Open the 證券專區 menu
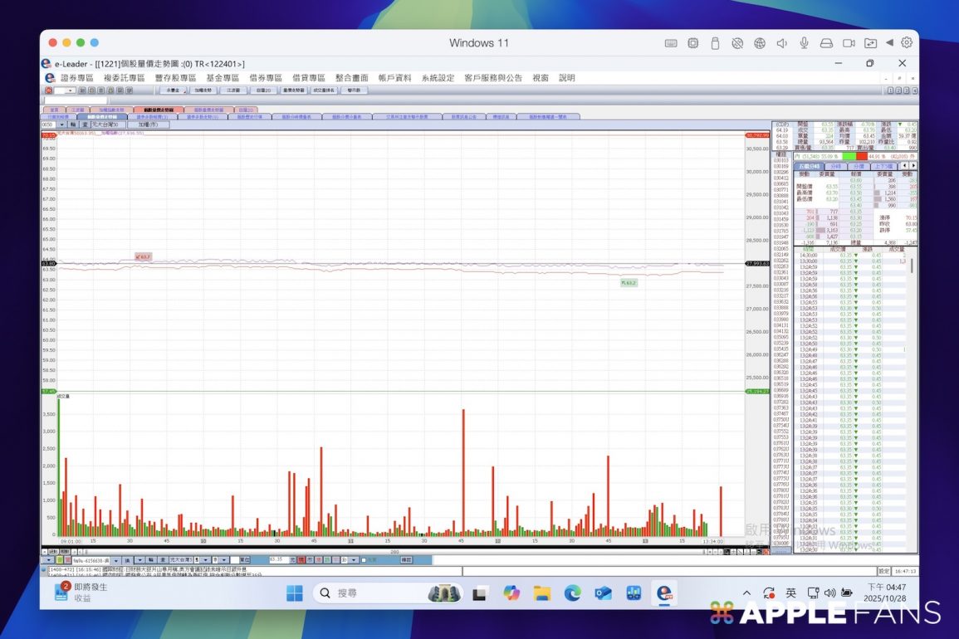Image resolution: width=959 pixels, height=639 pixels. pos(77,78)
